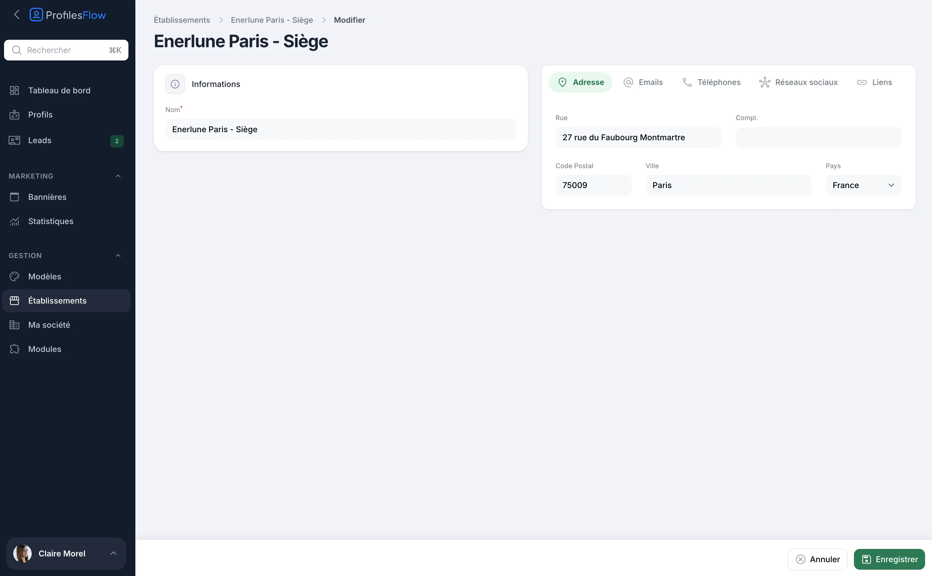Go to Établissements breadcrumb link
This screenshot has width=932, height=576.
(182, 20)
